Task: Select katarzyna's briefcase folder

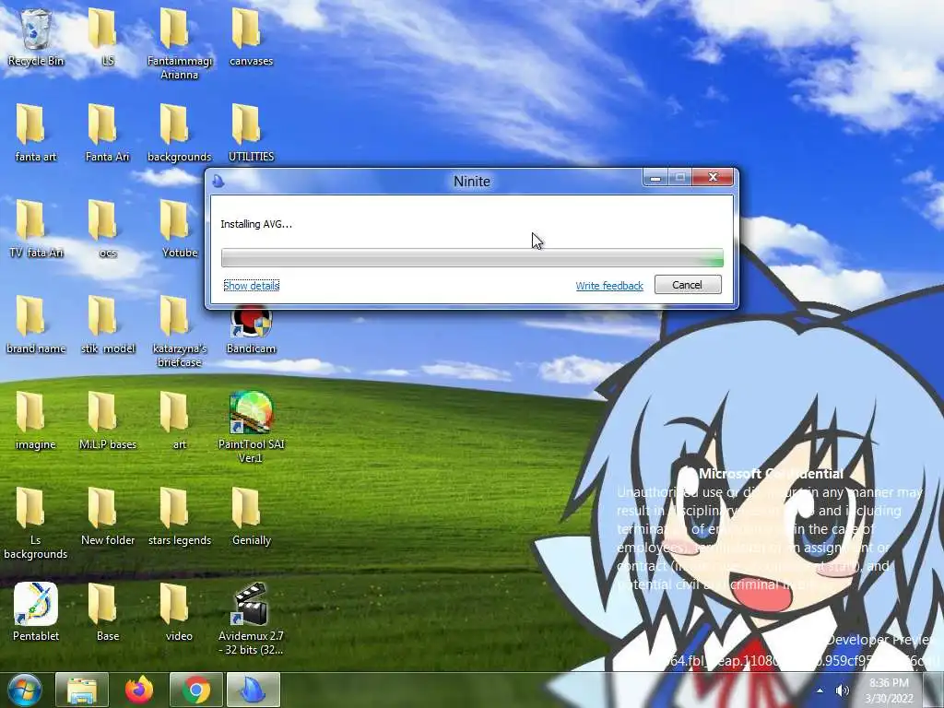Action: [180, 331]
